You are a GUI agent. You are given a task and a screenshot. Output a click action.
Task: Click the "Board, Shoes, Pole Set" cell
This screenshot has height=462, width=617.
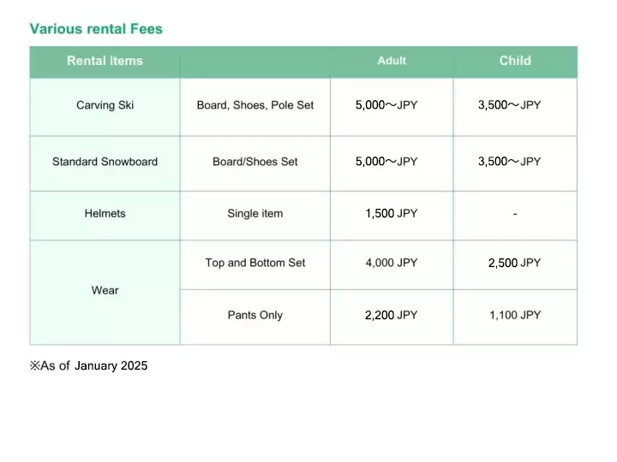(255, 105)
